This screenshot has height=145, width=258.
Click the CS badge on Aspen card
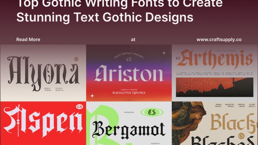tap(79, 107)
